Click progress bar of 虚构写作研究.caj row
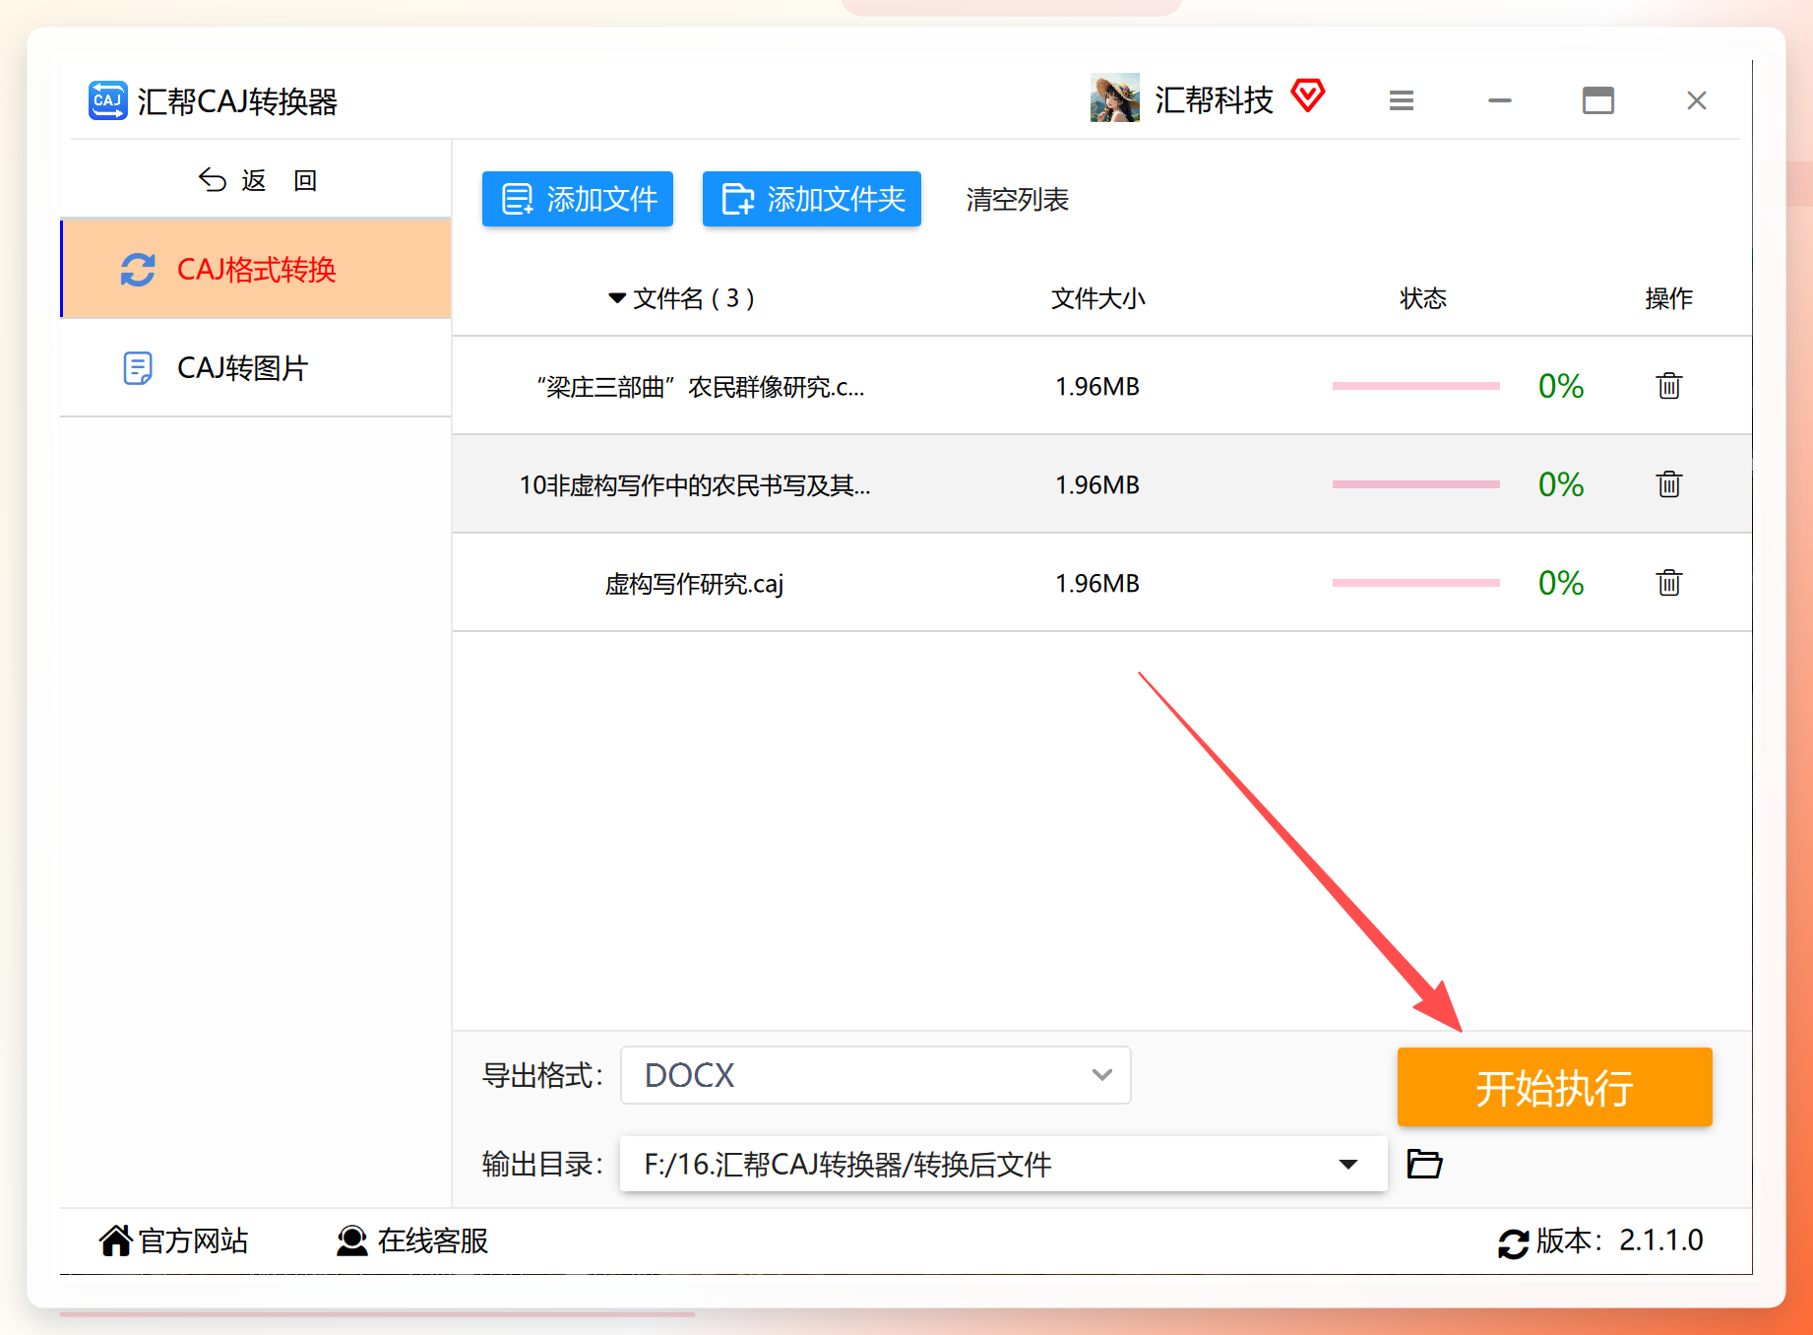The height and width of the screenshot is (1335, 1813). click(x=1416, y=583)
